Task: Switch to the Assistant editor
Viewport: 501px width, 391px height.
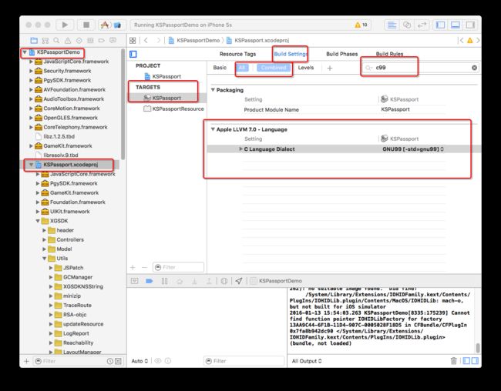Action: click(x=407, y=25)
